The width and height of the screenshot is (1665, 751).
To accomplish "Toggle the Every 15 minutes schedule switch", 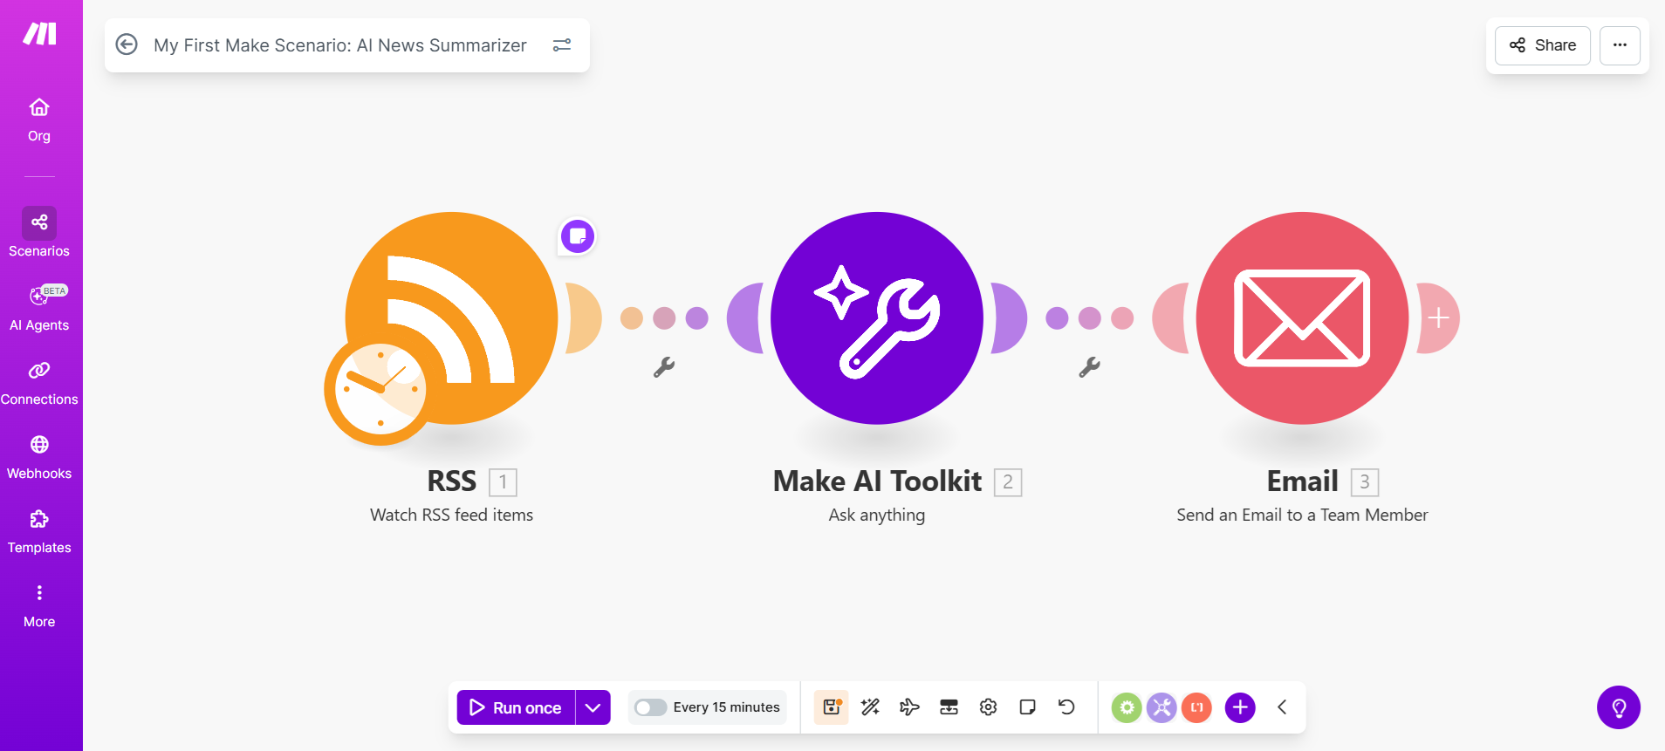I will click(650, 707).
